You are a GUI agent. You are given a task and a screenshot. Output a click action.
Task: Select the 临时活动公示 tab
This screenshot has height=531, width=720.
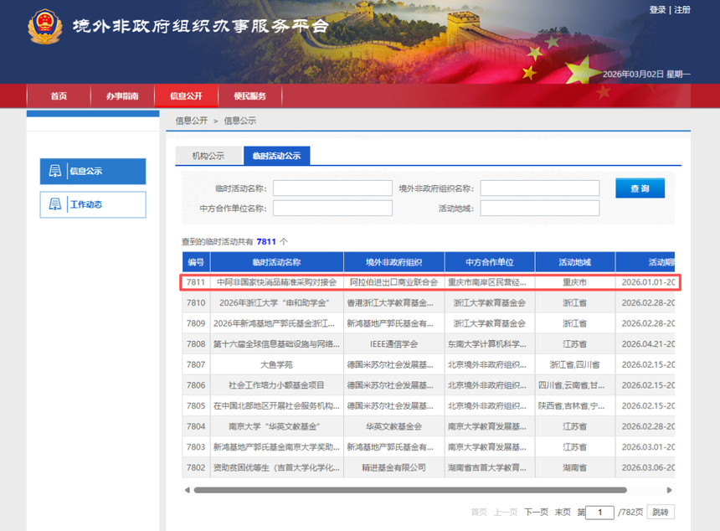click(x=276, y=156)
